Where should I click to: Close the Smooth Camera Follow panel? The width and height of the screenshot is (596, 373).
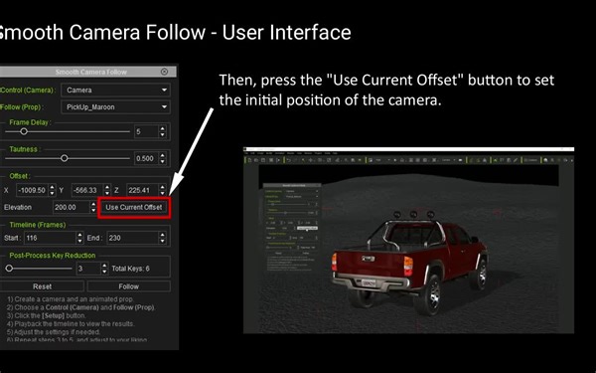tap(164, 72)
